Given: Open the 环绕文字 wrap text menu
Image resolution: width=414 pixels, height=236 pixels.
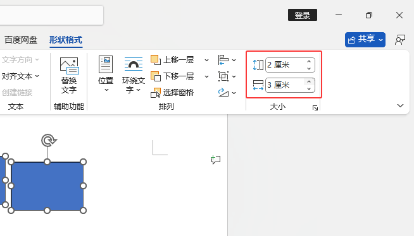Looking at the screenshot, I should tap(134, 75).
